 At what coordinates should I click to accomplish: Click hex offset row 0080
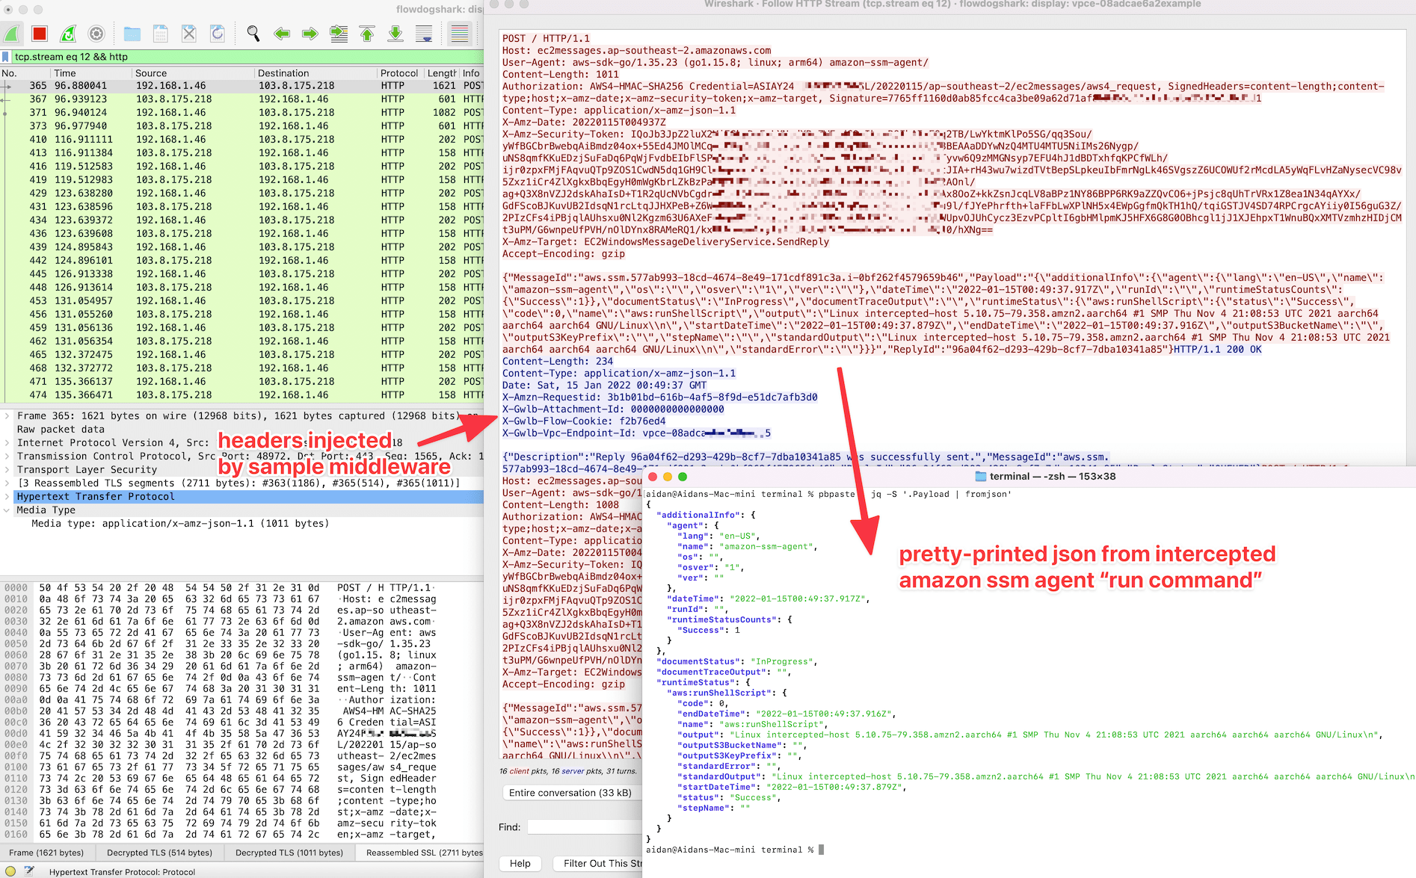pyautogui.click(x=16, y=678)
